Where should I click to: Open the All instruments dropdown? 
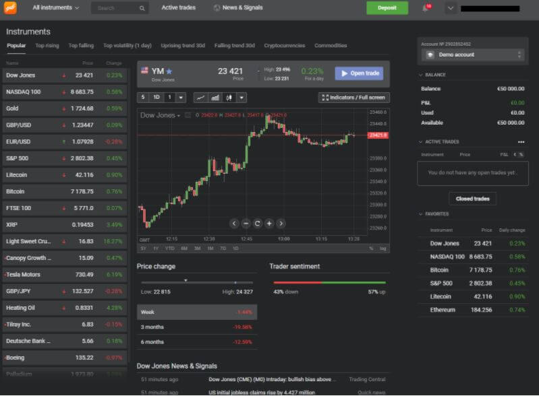[x=56, y=7]
